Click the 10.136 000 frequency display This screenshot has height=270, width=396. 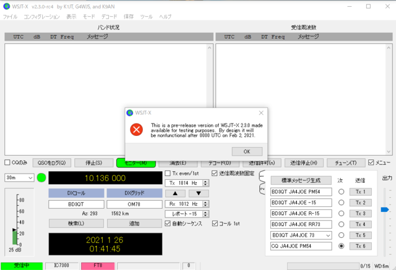point(105,178)
